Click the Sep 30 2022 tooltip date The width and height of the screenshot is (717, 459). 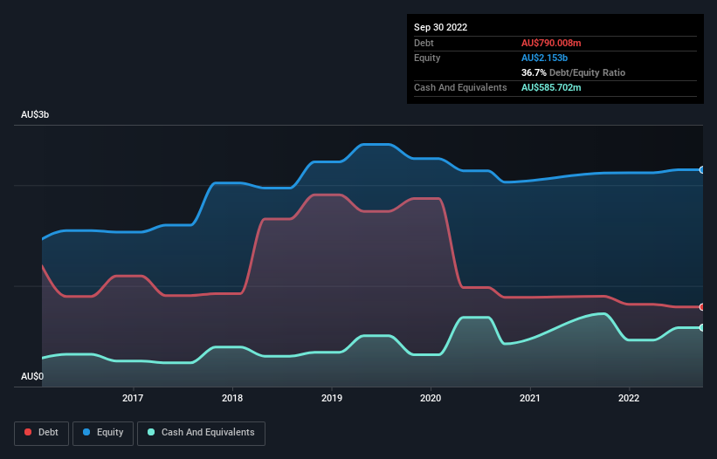(441, 27)
